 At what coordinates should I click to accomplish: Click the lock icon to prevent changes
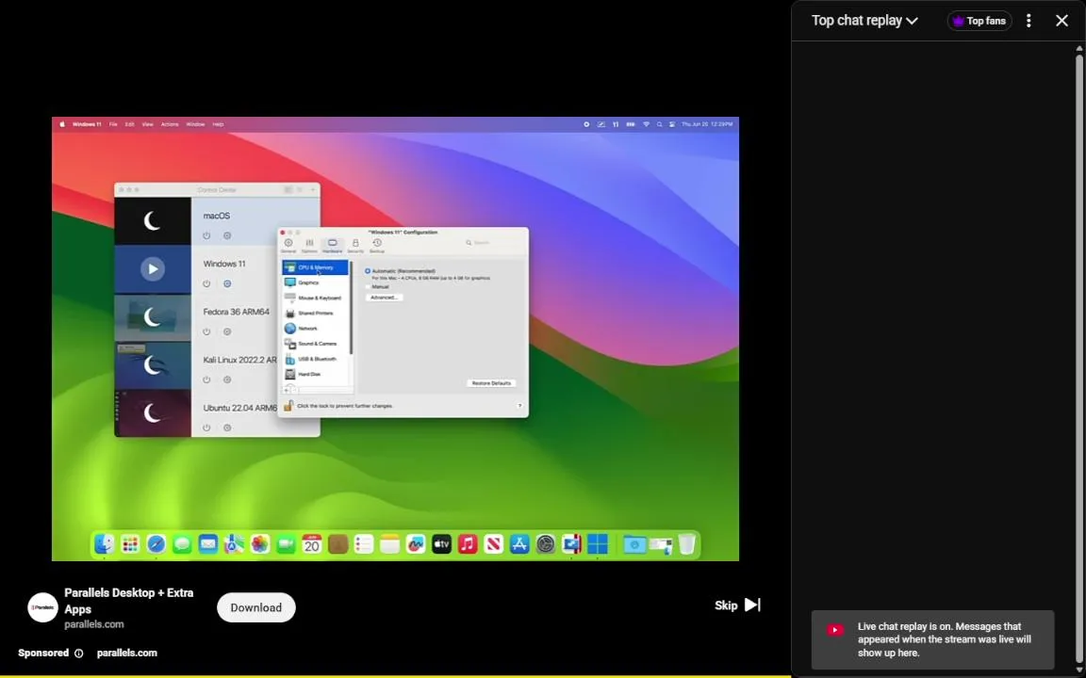pyautogui.click(x=288, y=406)
